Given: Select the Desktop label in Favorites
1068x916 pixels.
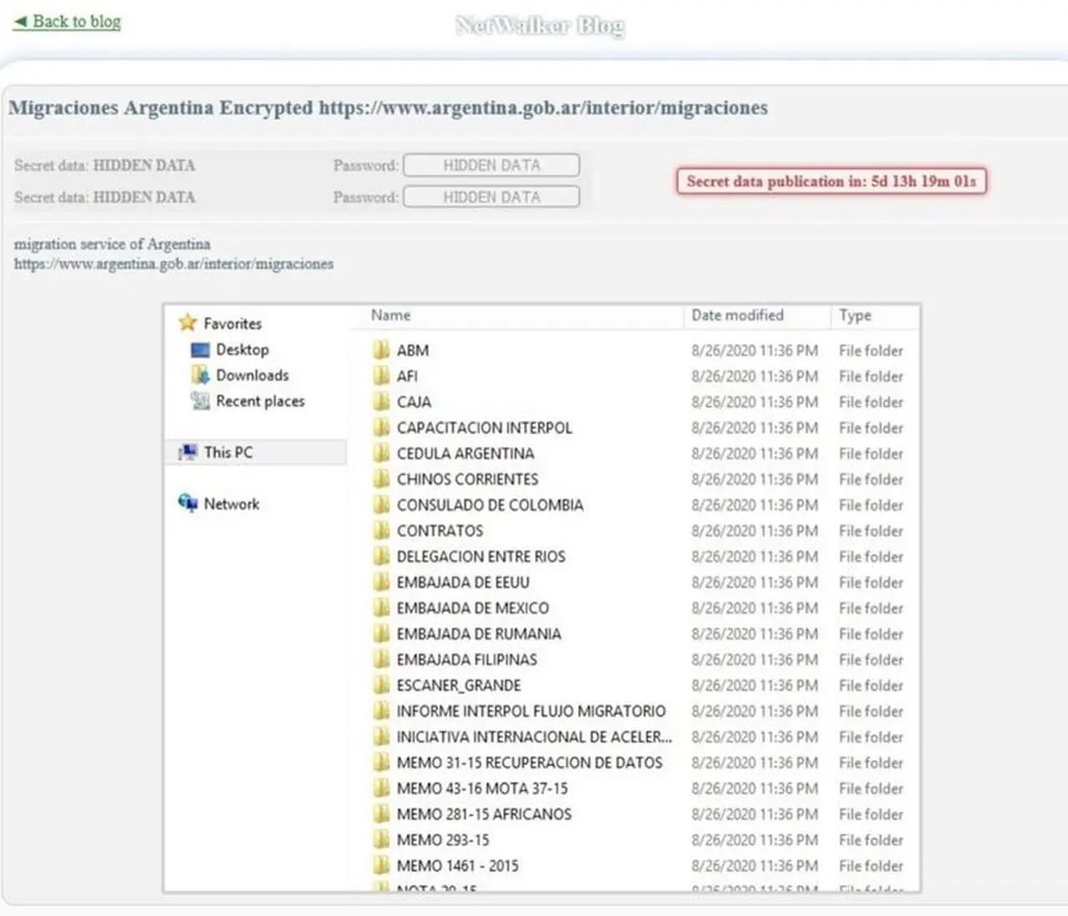Looking at the screenshot, I should pyautogui.click(x=242, y=350).
